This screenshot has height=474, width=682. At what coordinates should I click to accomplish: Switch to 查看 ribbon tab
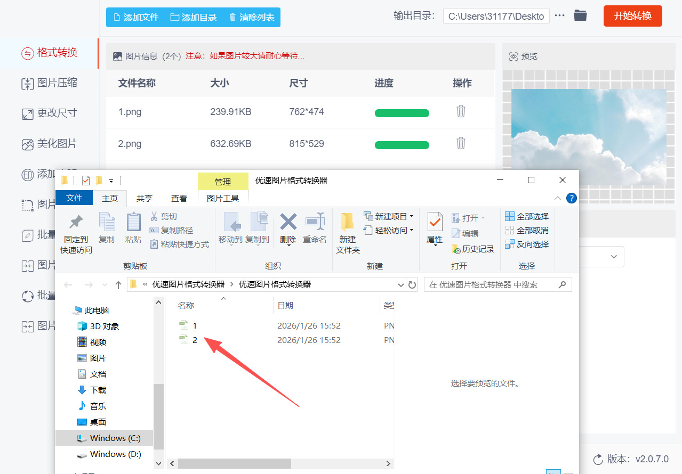(179, 198)
